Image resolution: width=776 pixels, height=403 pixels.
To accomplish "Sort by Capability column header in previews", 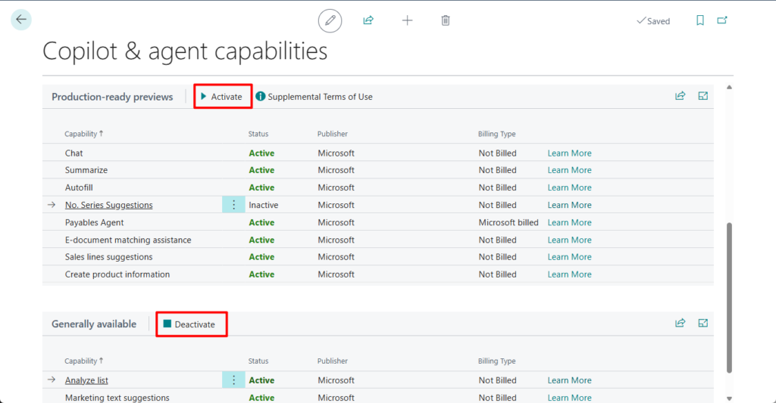I will point(82,134).
